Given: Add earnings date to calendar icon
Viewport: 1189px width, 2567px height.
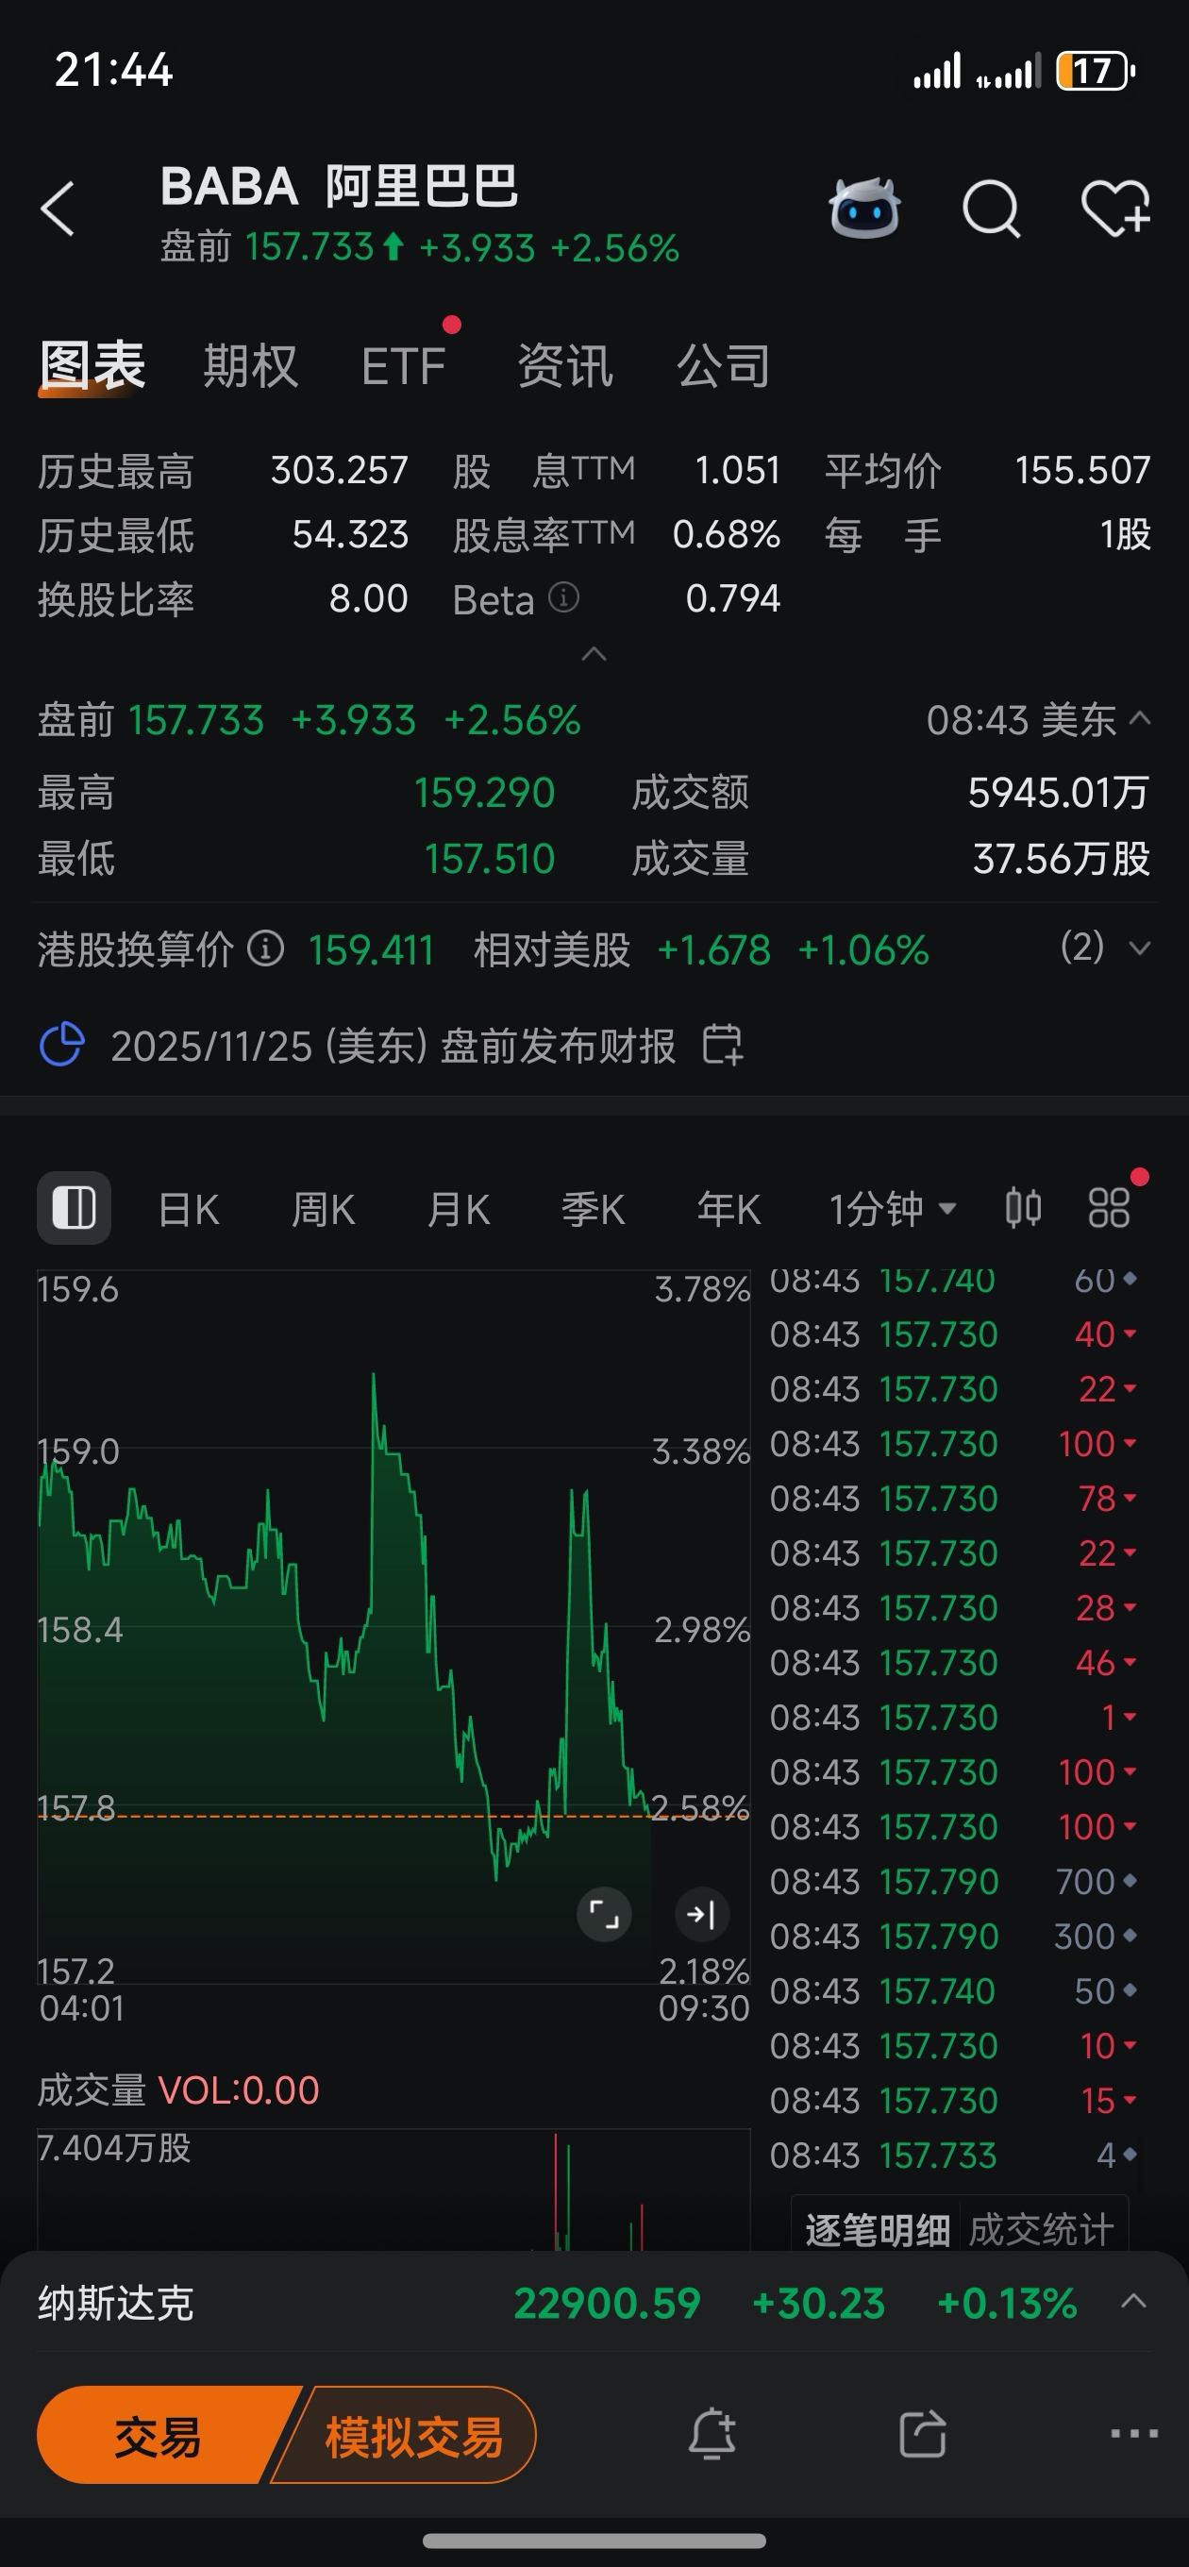Looking at the screenshot, I should pyautogui.click(x=723, y=1046).
